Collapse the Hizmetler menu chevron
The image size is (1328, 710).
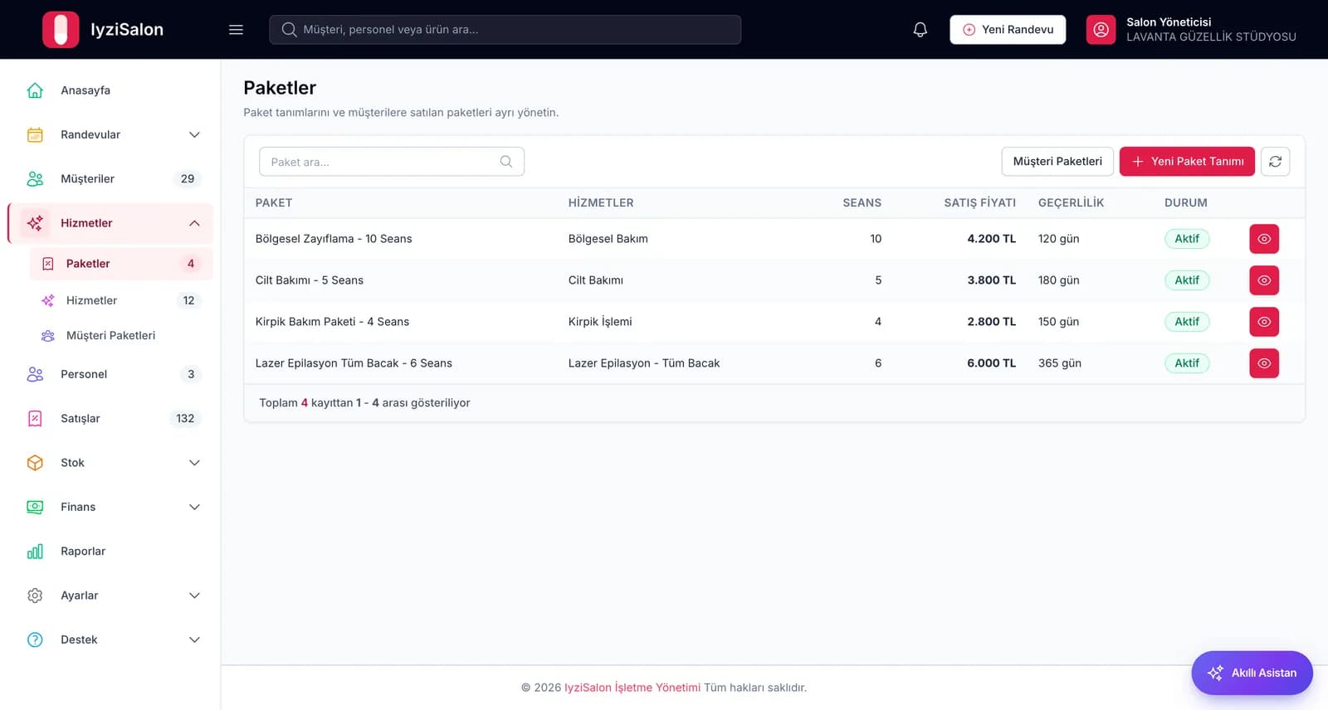pyautogui.click(x=194, y=223)
